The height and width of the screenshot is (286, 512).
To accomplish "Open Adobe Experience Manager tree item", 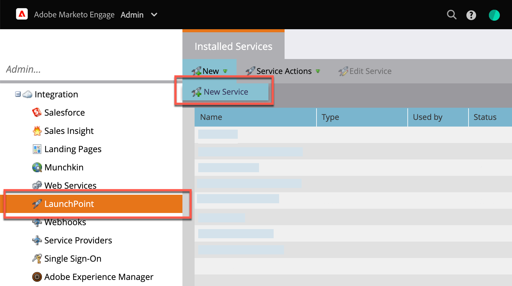I will pyautogui.click(x=99, y=277).
